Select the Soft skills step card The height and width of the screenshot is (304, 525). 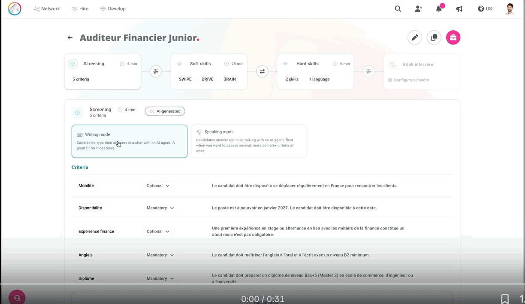coord(209,72)
